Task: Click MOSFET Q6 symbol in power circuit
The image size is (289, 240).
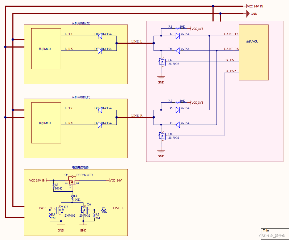Action: (x=84, y=210)
